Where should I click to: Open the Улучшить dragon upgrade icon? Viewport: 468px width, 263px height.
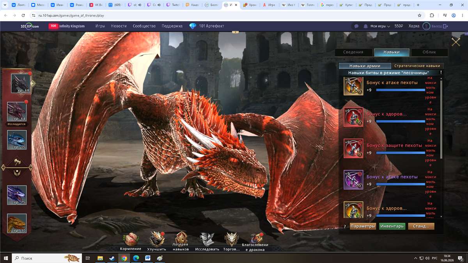(x=157, y=239)
